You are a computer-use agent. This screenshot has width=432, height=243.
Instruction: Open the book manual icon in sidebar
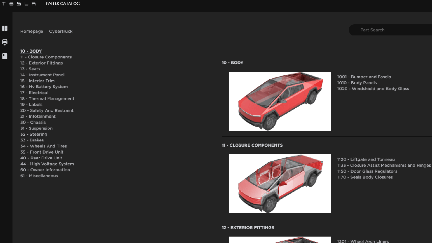pyautogui.click(x=5, y=56)
